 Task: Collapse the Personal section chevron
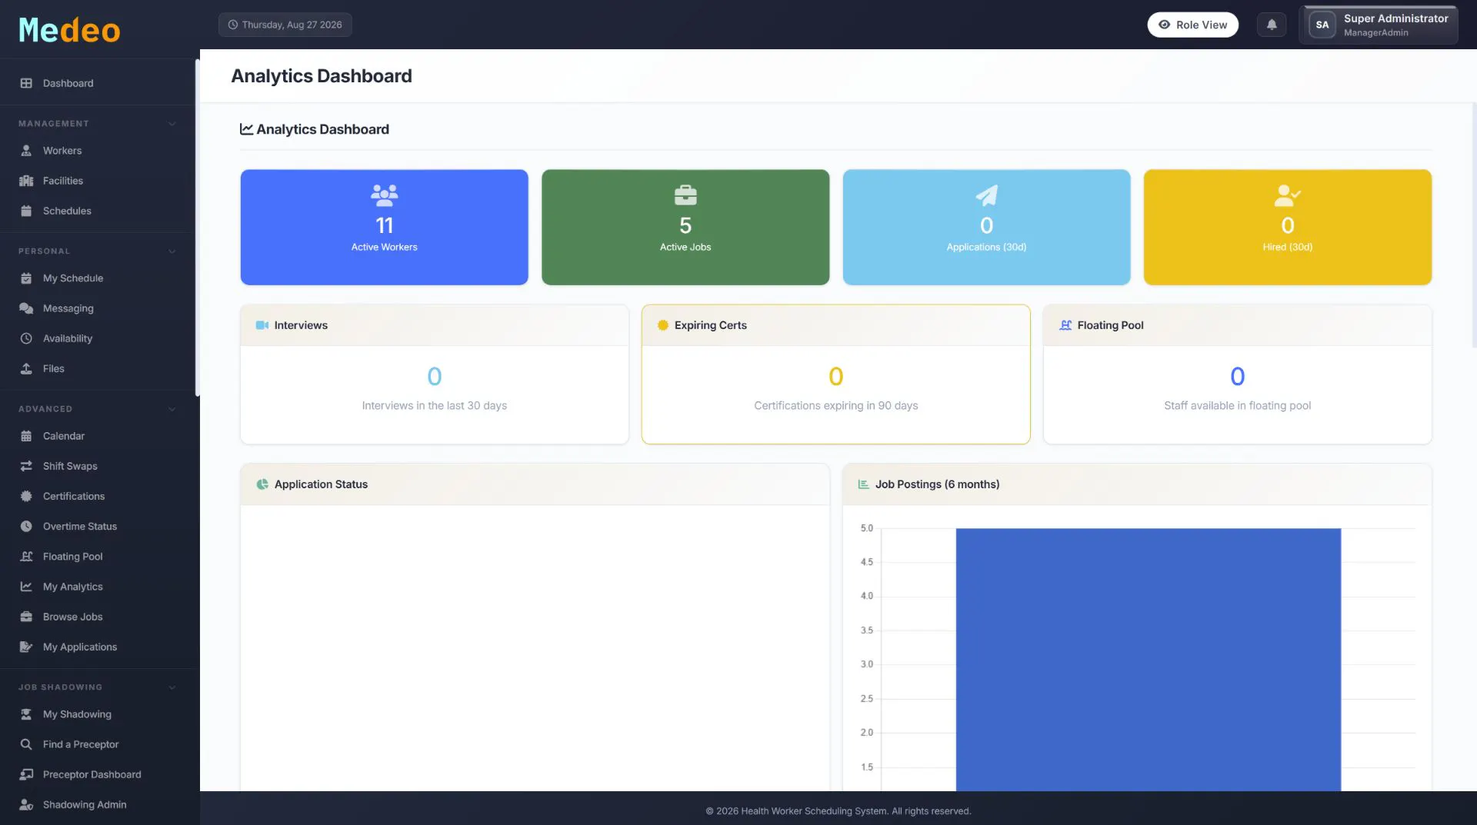pyautogui.click(x=172, y=251)
